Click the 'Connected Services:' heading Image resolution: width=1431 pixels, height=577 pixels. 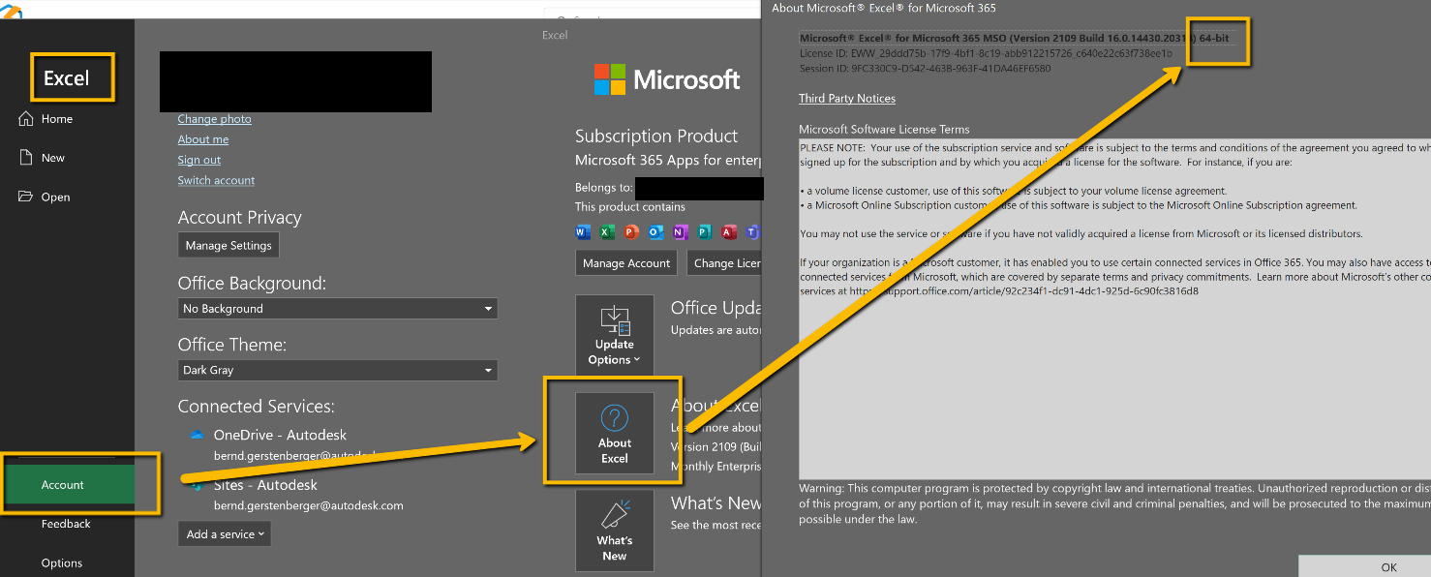257,407
